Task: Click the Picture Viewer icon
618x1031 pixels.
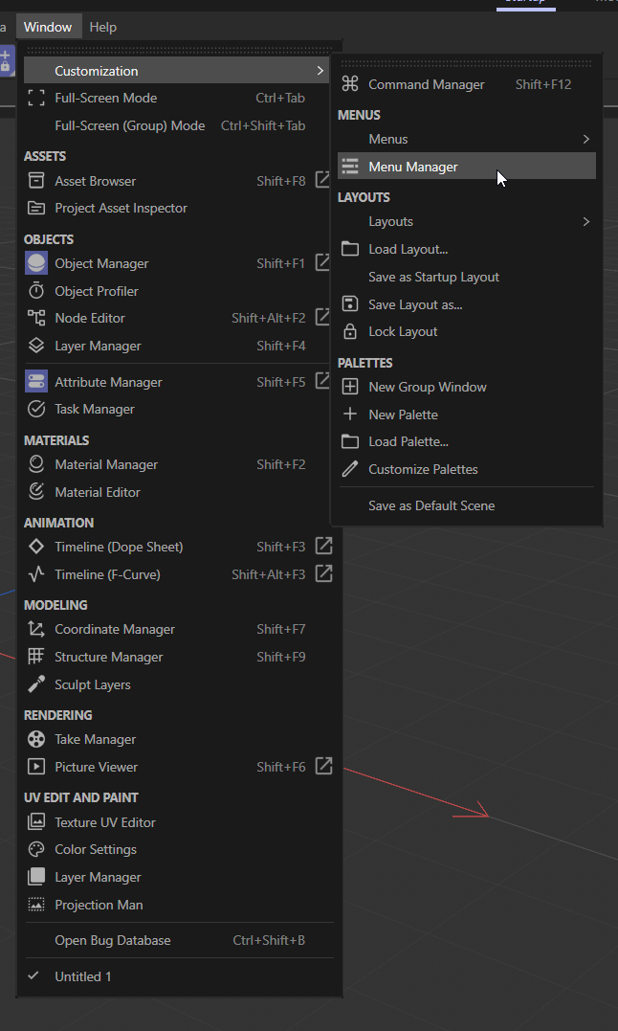Action: point(36,767)
